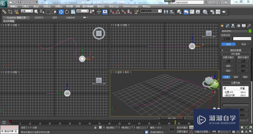Open Edit Named Selection Sets
Viewport: 253px width, 134px height.
(x=137, y=12)
